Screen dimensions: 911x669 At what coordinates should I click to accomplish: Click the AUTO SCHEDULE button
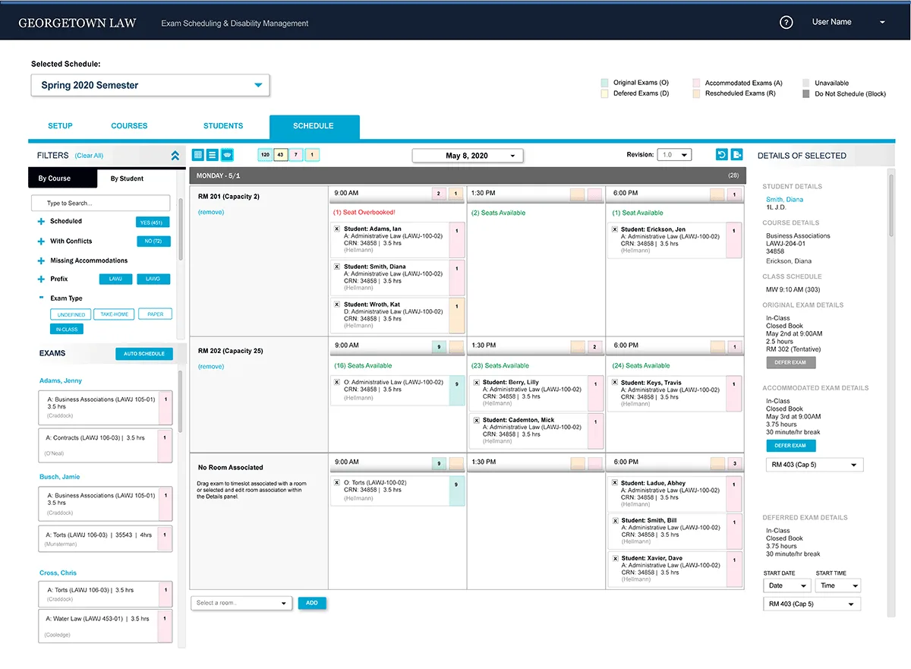click(x=144, y=354)
